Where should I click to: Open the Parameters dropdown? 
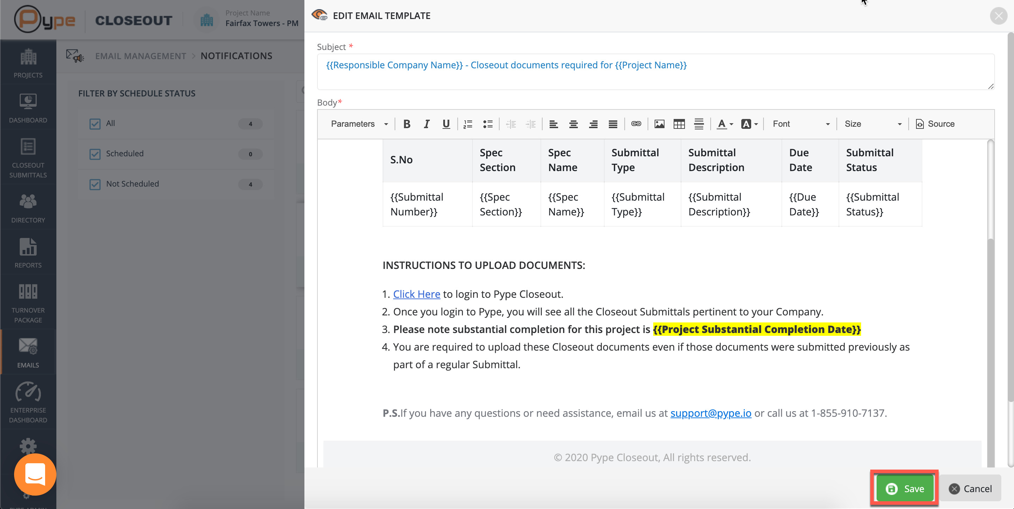[x=359, y=124]
